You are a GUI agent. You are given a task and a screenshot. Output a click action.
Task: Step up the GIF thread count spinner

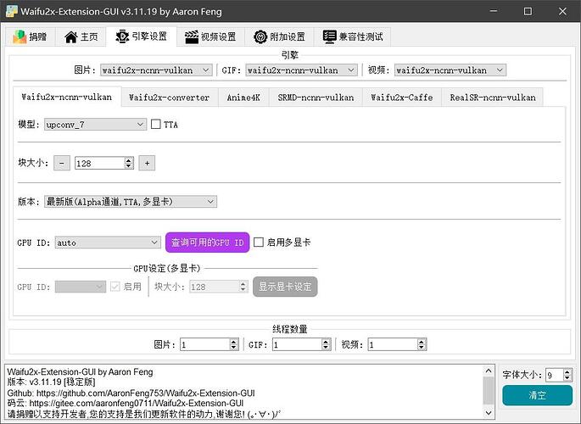pyautogui.click(x=326, y=342)
